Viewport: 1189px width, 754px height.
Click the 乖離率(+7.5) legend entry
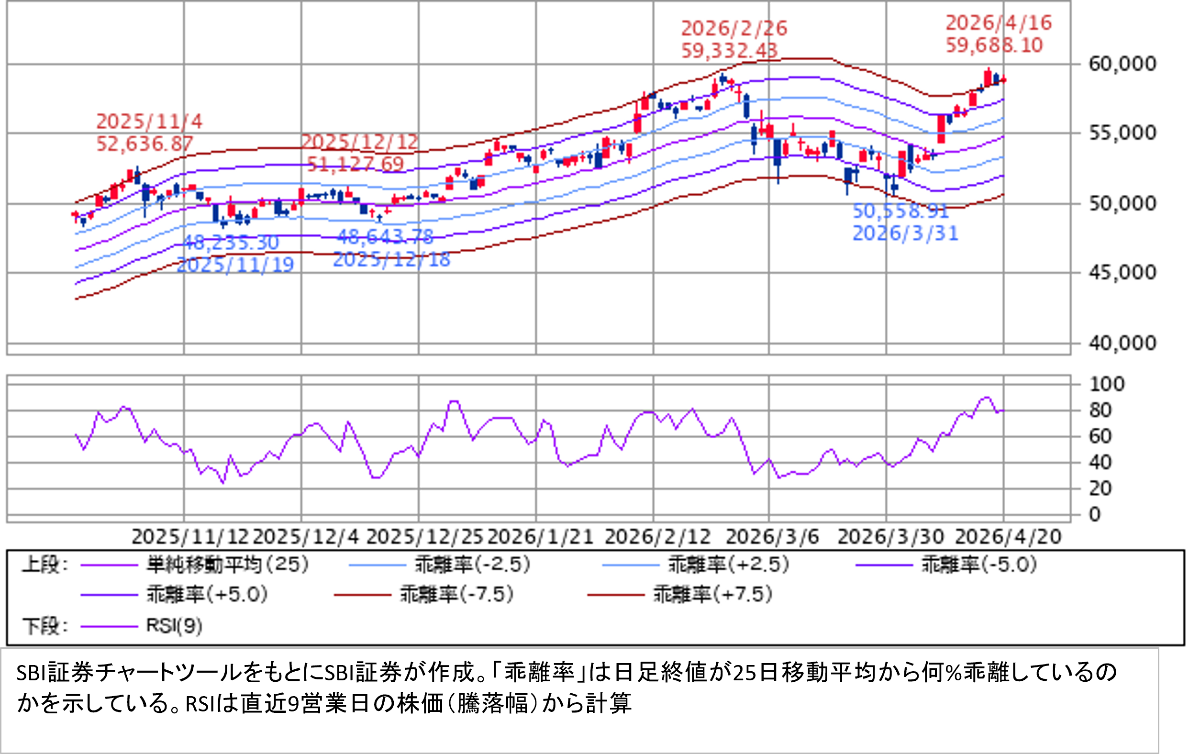point(712,594)
